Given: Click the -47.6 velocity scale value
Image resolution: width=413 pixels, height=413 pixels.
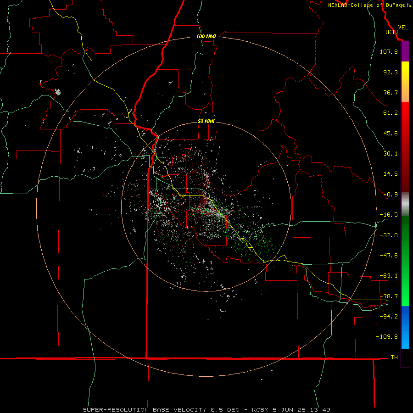Looking at the screenshot, I should click(389, 256).
